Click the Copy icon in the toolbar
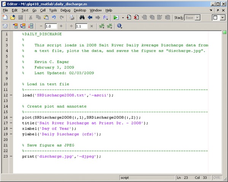This screenshot has width=228, height=182. (38, 17)
